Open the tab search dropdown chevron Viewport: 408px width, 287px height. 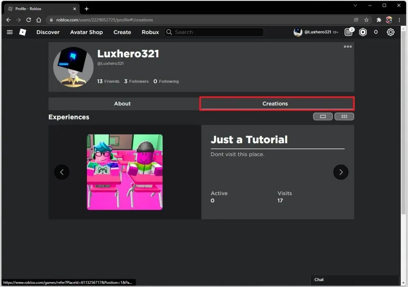point(355,5)
